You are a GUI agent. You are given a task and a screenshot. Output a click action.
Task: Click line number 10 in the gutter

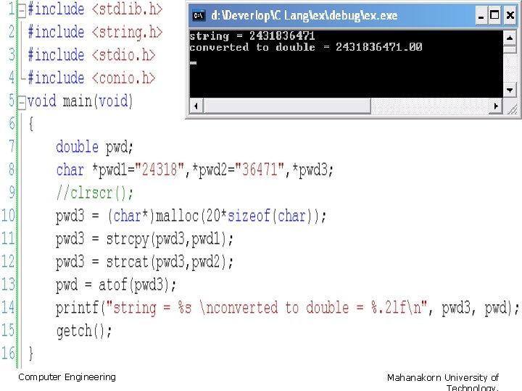pyautogui.click(x=8, y=216)
